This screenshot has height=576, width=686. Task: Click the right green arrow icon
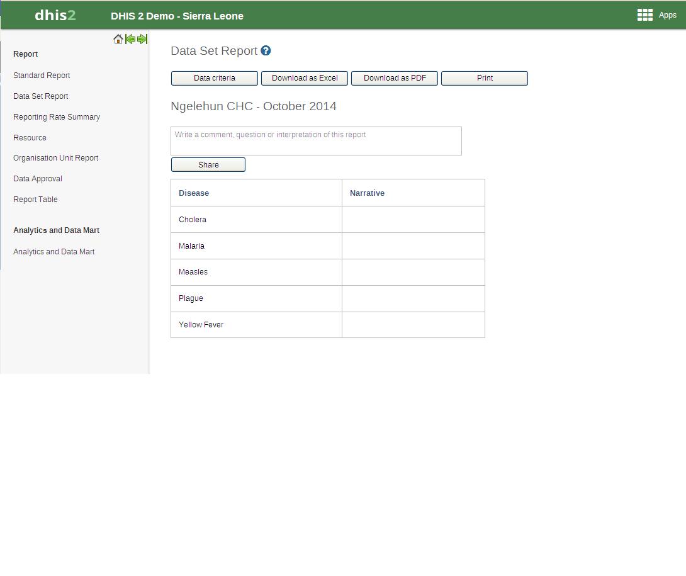point(142,39)
